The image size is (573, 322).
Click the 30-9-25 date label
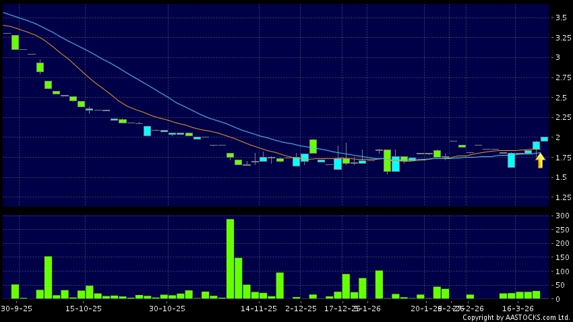[16, 308]
